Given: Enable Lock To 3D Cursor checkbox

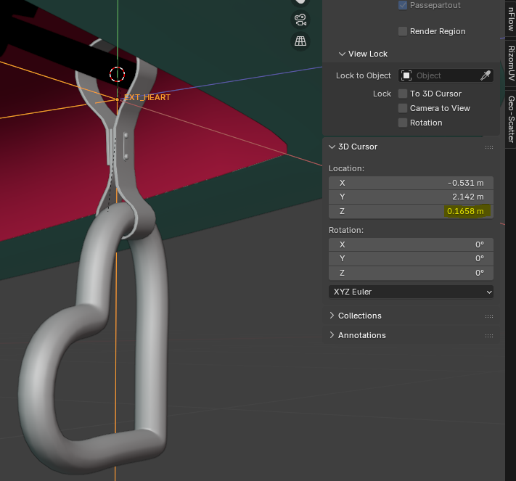Looking at the screenshot, I should coord(403,94).
